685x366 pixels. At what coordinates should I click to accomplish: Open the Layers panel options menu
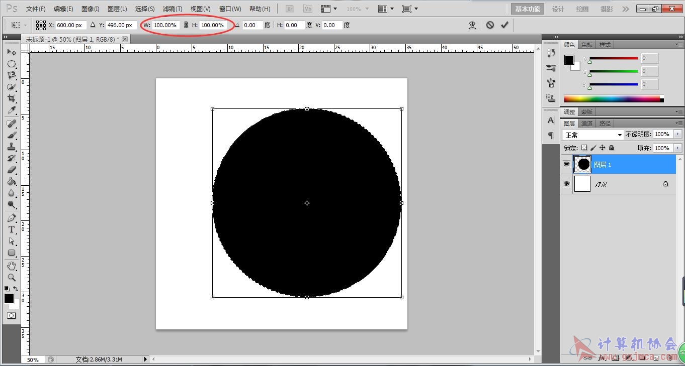point(679,124)
